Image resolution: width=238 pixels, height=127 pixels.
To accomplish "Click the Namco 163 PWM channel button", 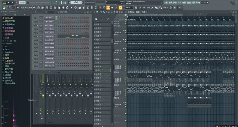I will (49, 40).
